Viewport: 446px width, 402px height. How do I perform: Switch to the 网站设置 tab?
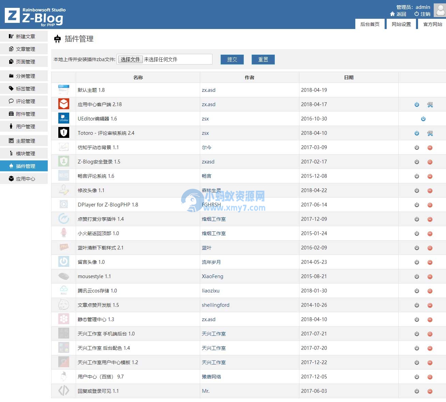[x=401, y=24]
